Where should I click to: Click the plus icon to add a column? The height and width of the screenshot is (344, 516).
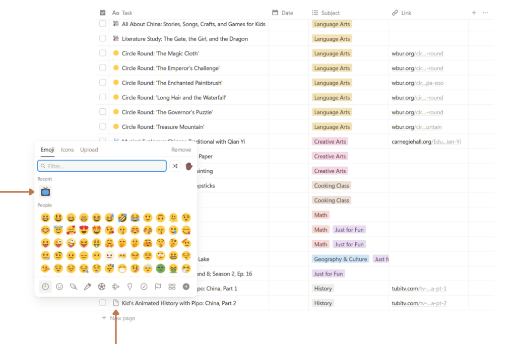point(474,13)
